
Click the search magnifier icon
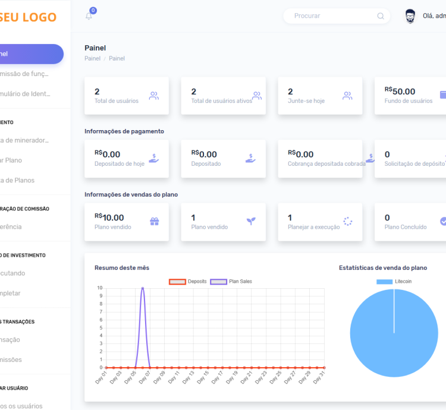[x=381, y=16]
